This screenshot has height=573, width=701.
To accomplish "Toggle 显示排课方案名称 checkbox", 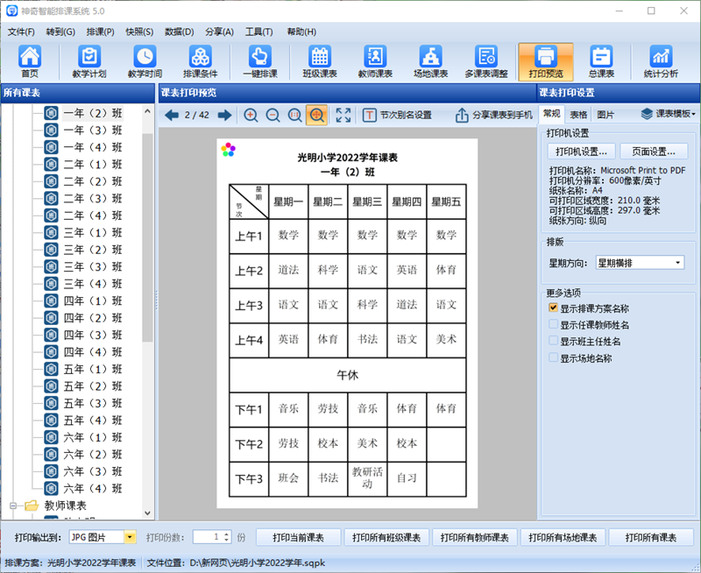I will [553, 308].
